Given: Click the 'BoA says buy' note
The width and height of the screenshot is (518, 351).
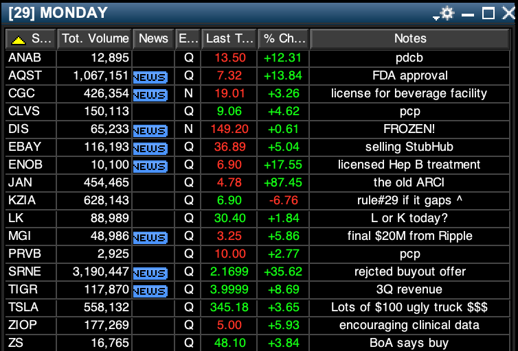Looking at the screenshot, I should pyautogui.click(x=409, y=343).
